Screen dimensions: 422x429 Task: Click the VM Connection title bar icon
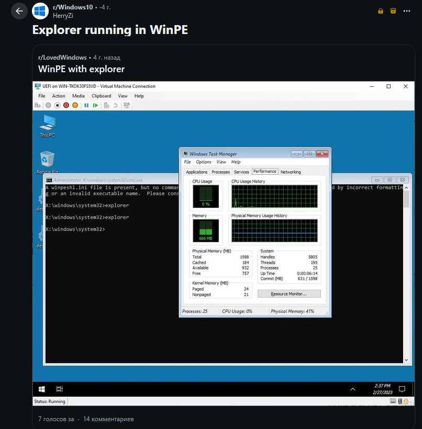click(x=38, y=86)
